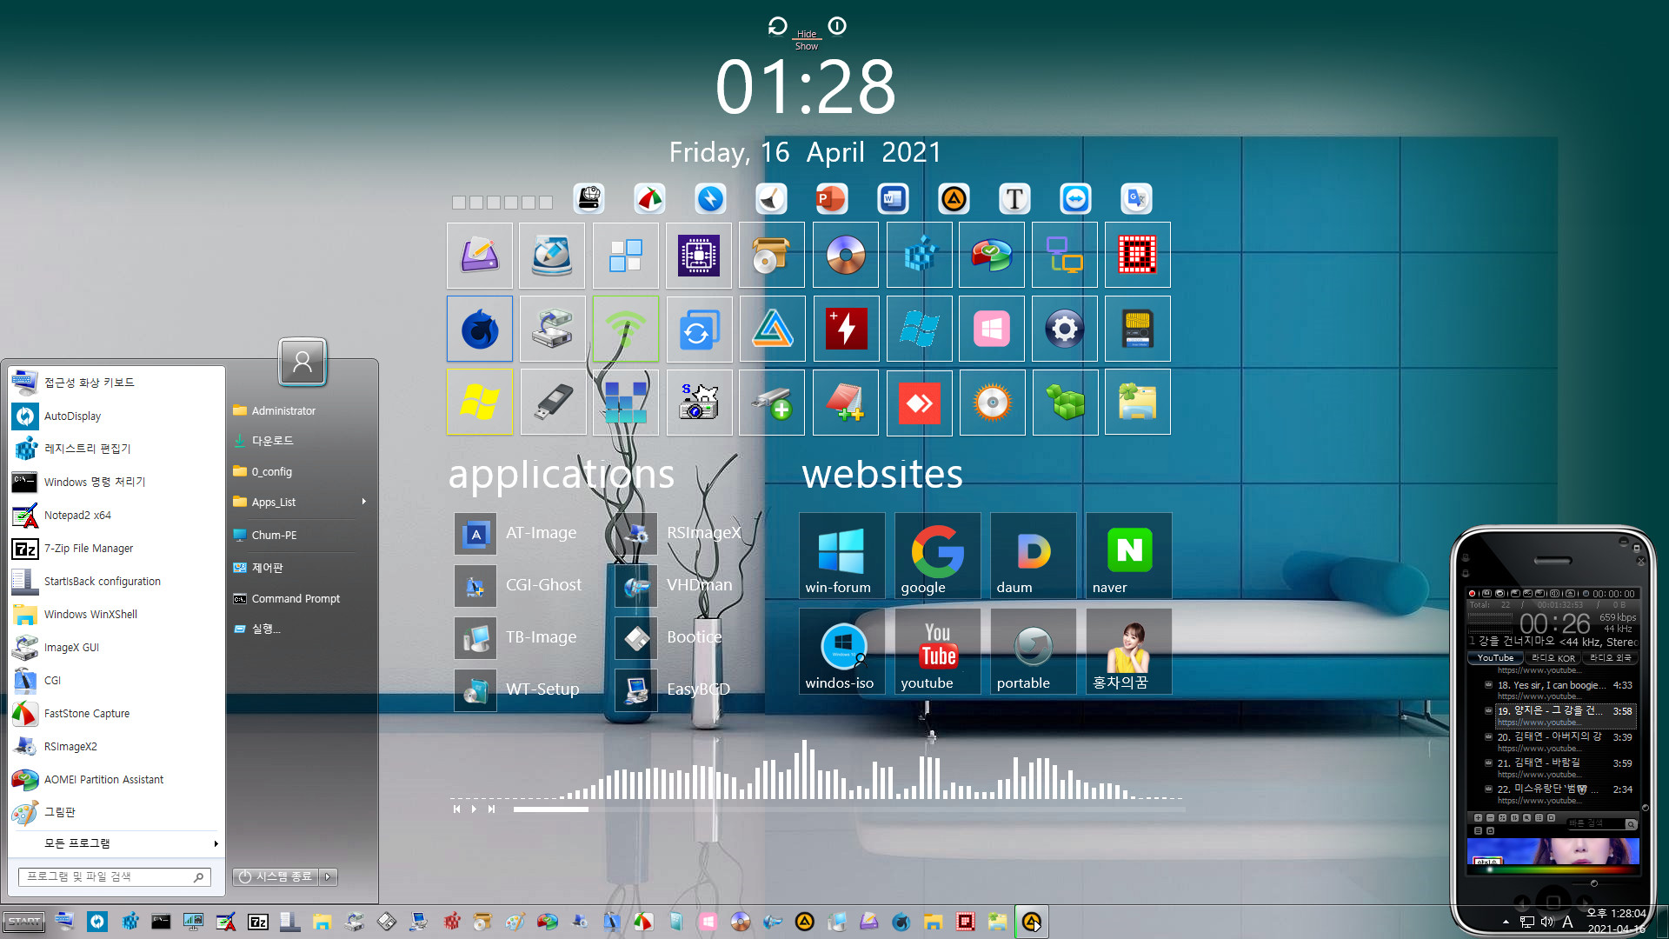Viewport: 1669px width, 939px height.
Task: Launch PowerPoint from the top dock
Action: (x=831, y=199)
